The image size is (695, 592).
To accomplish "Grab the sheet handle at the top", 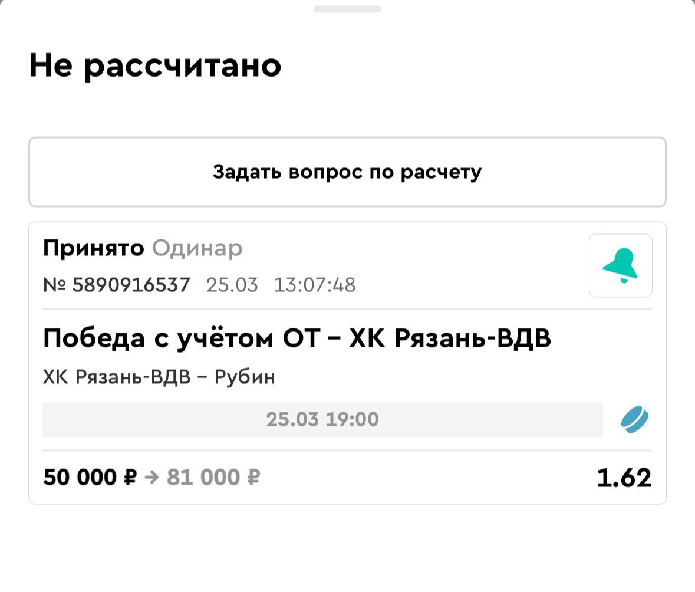I will coord(347,9).
